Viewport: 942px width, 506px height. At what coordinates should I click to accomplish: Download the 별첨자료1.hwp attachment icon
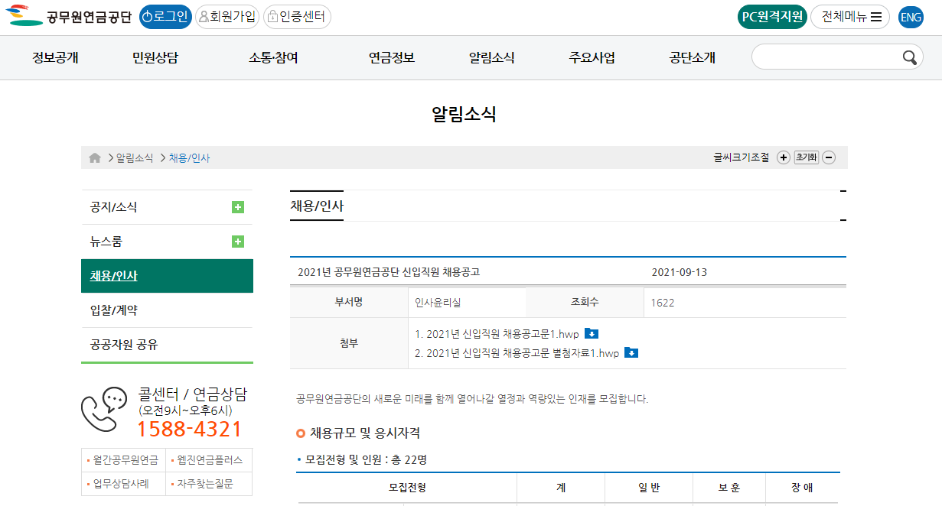pos(633,353)
